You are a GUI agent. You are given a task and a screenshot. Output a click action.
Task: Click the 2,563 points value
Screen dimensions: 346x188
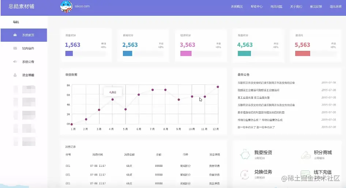130,45
